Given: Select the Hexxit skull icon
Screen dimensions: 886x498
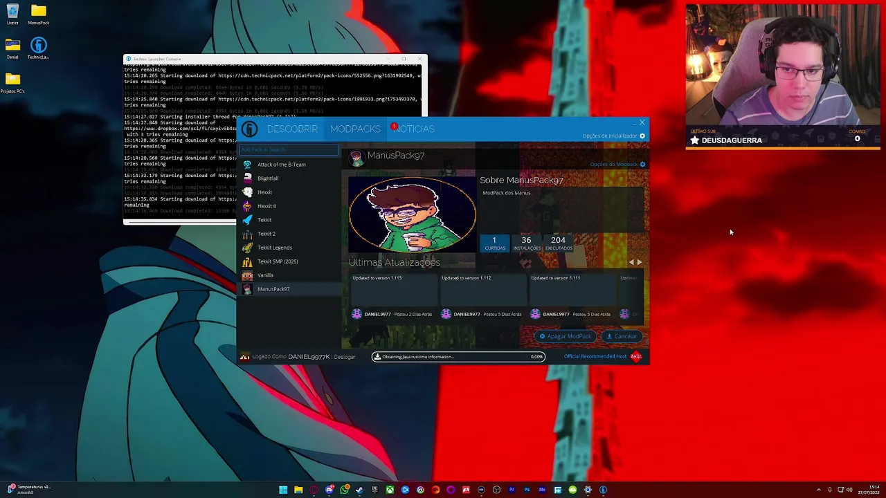Looking at the screenshot, I should (x=247, y=192).
